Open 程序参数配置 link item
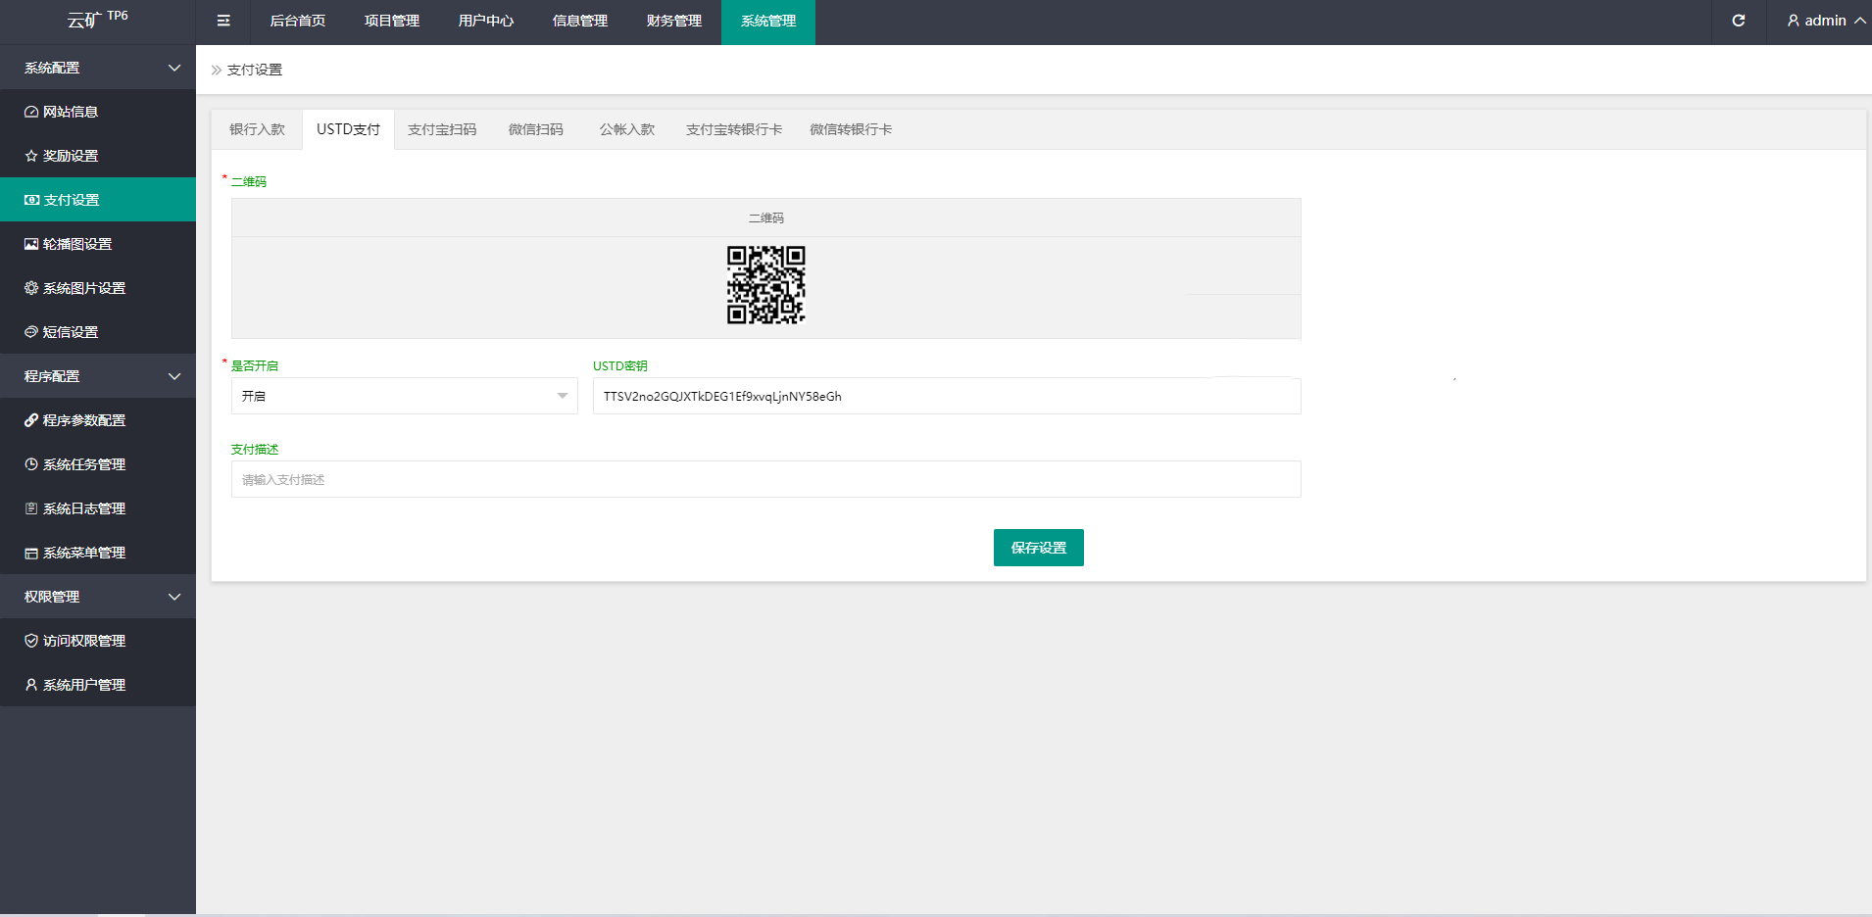 pyautogui.click(x=83, y=420)
